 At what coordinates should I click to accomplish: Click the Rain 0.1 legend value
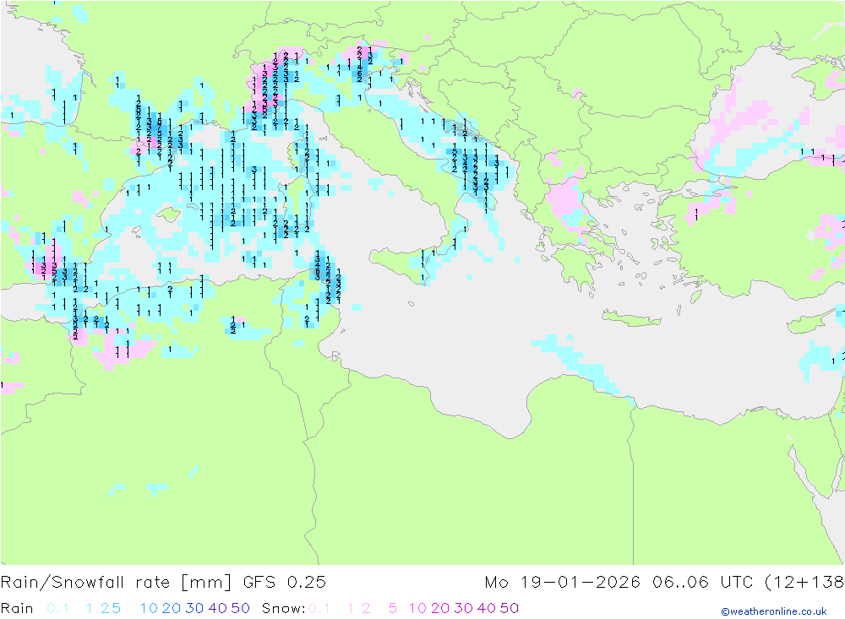(x=57, y=608)
